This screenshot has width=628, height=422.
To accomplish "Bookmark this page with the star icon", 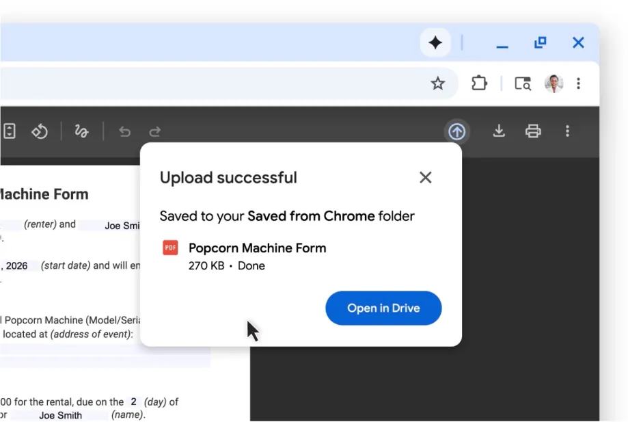I will (438, 83).
